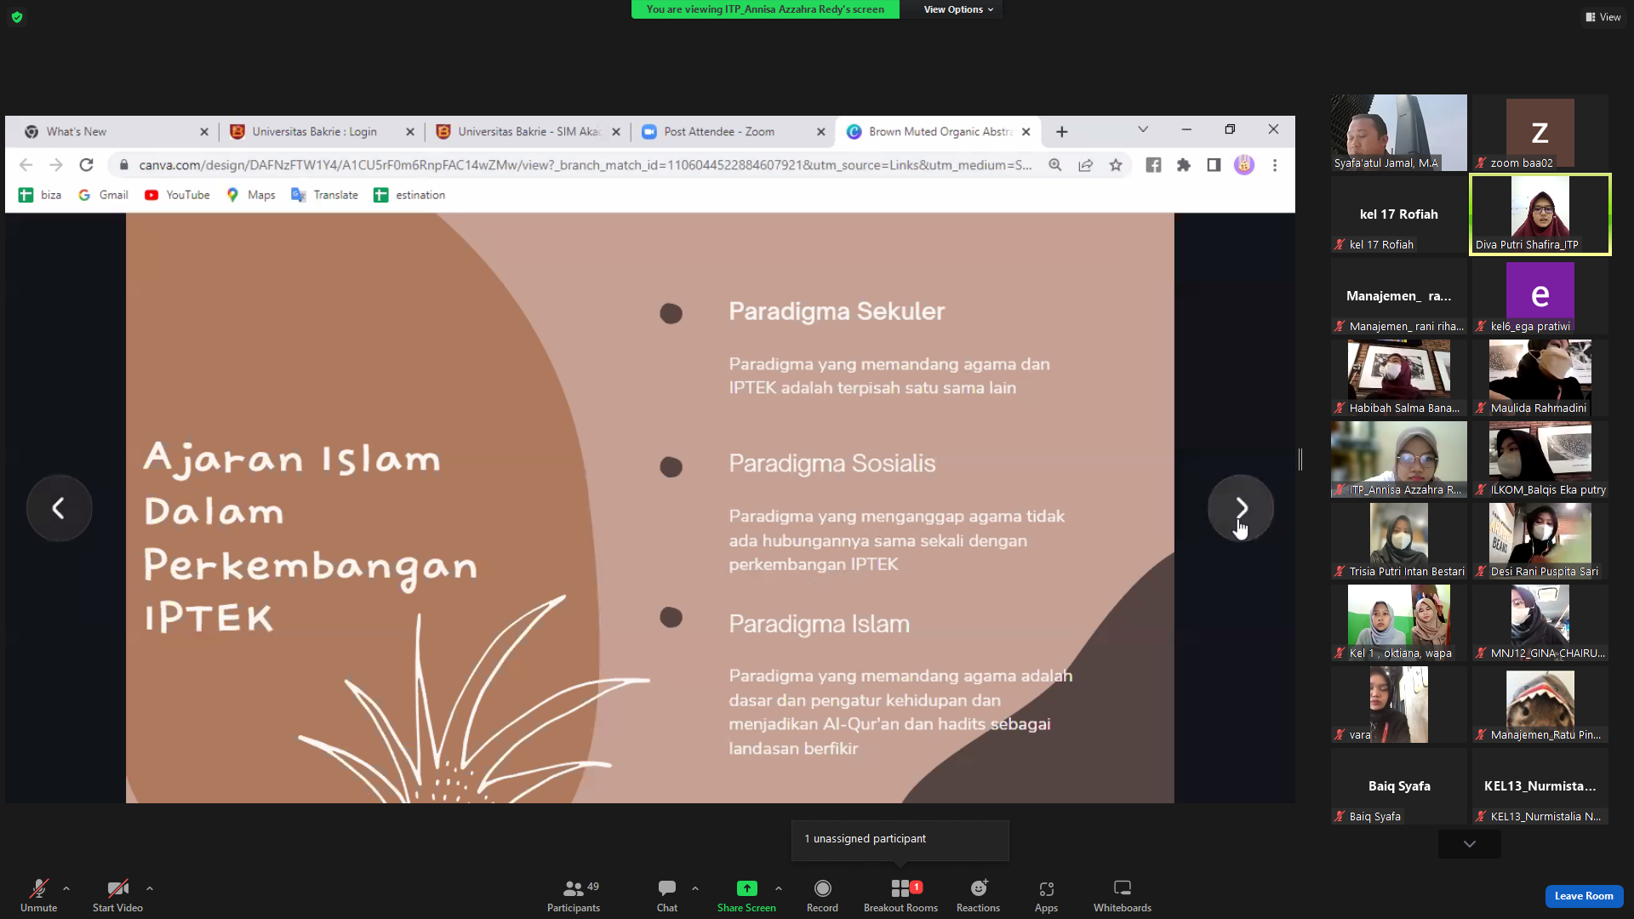This screenshot has height=919, width=1634.
Task: Expand chat options arrow next to Chat
Action: [695, 888]
